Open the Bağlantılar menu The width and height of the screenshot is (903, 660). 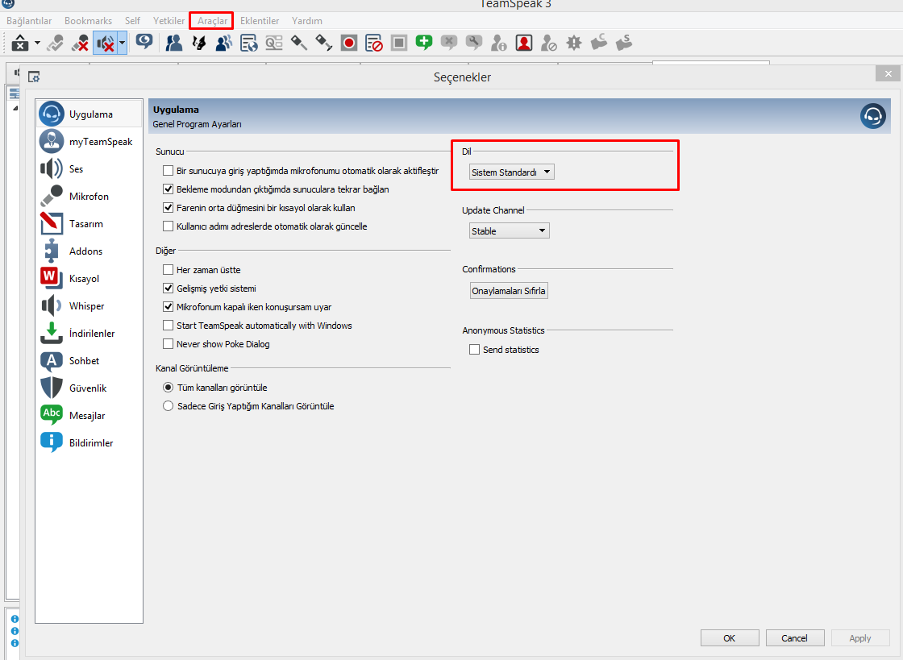click(29, 21)
